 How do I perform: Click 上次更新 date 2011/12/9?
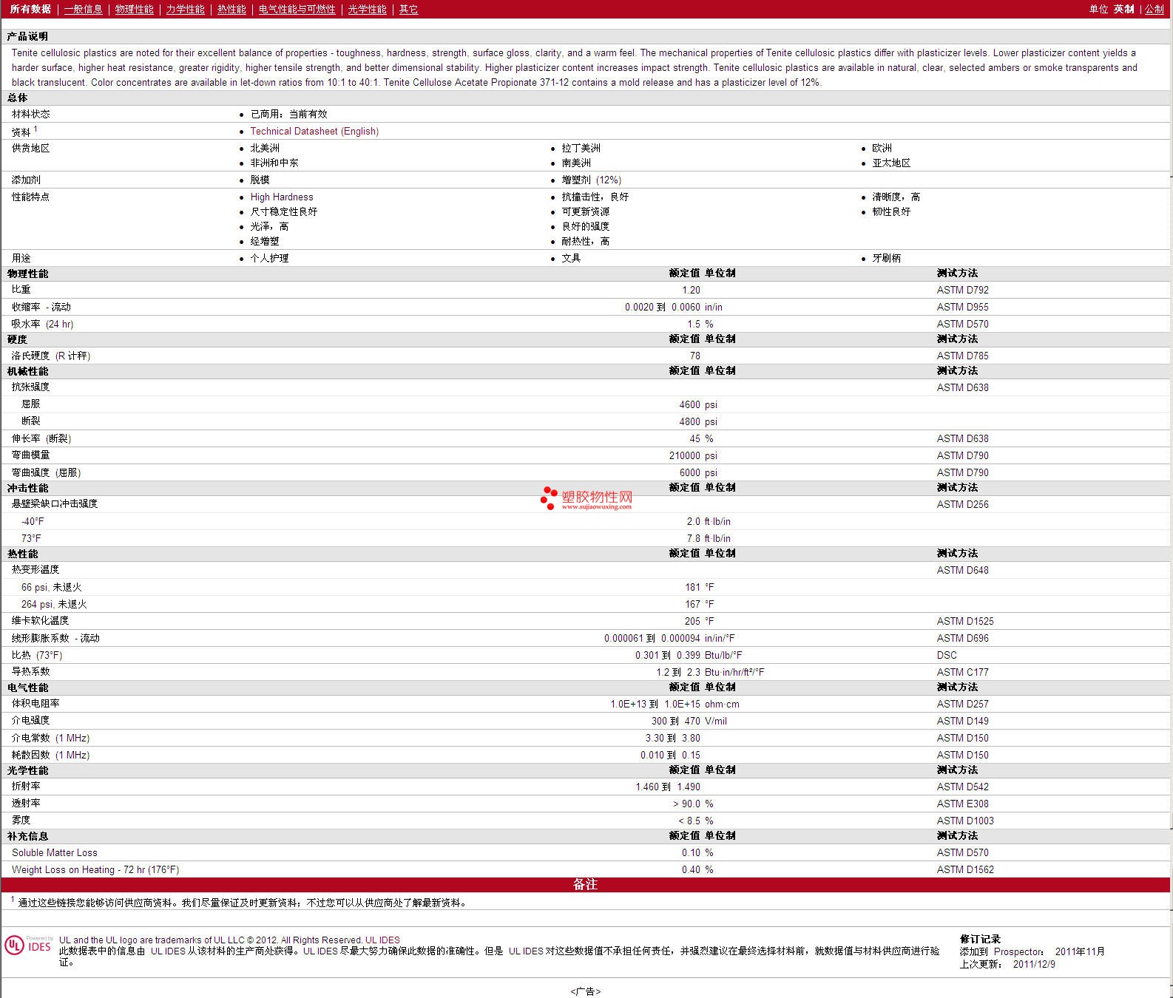[1034, 964]
